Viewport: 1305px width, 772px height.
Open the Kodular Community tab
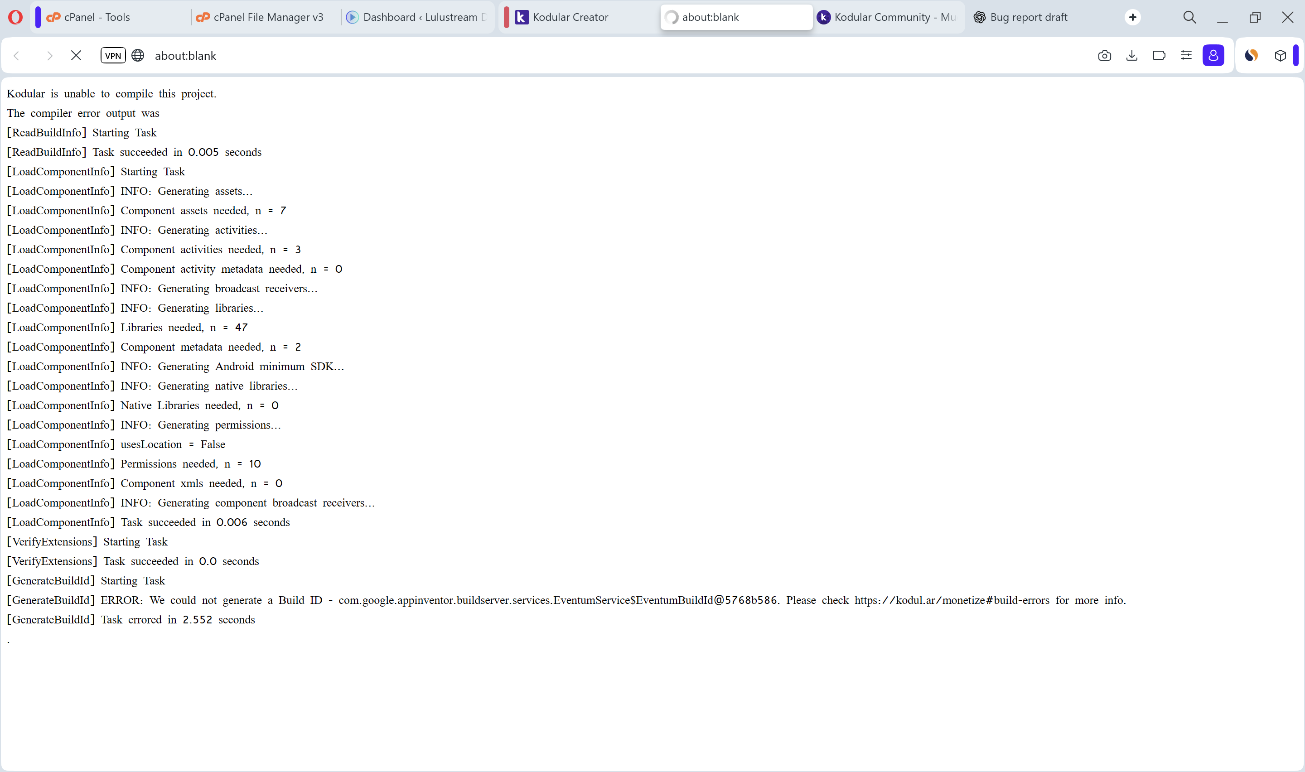888,17
